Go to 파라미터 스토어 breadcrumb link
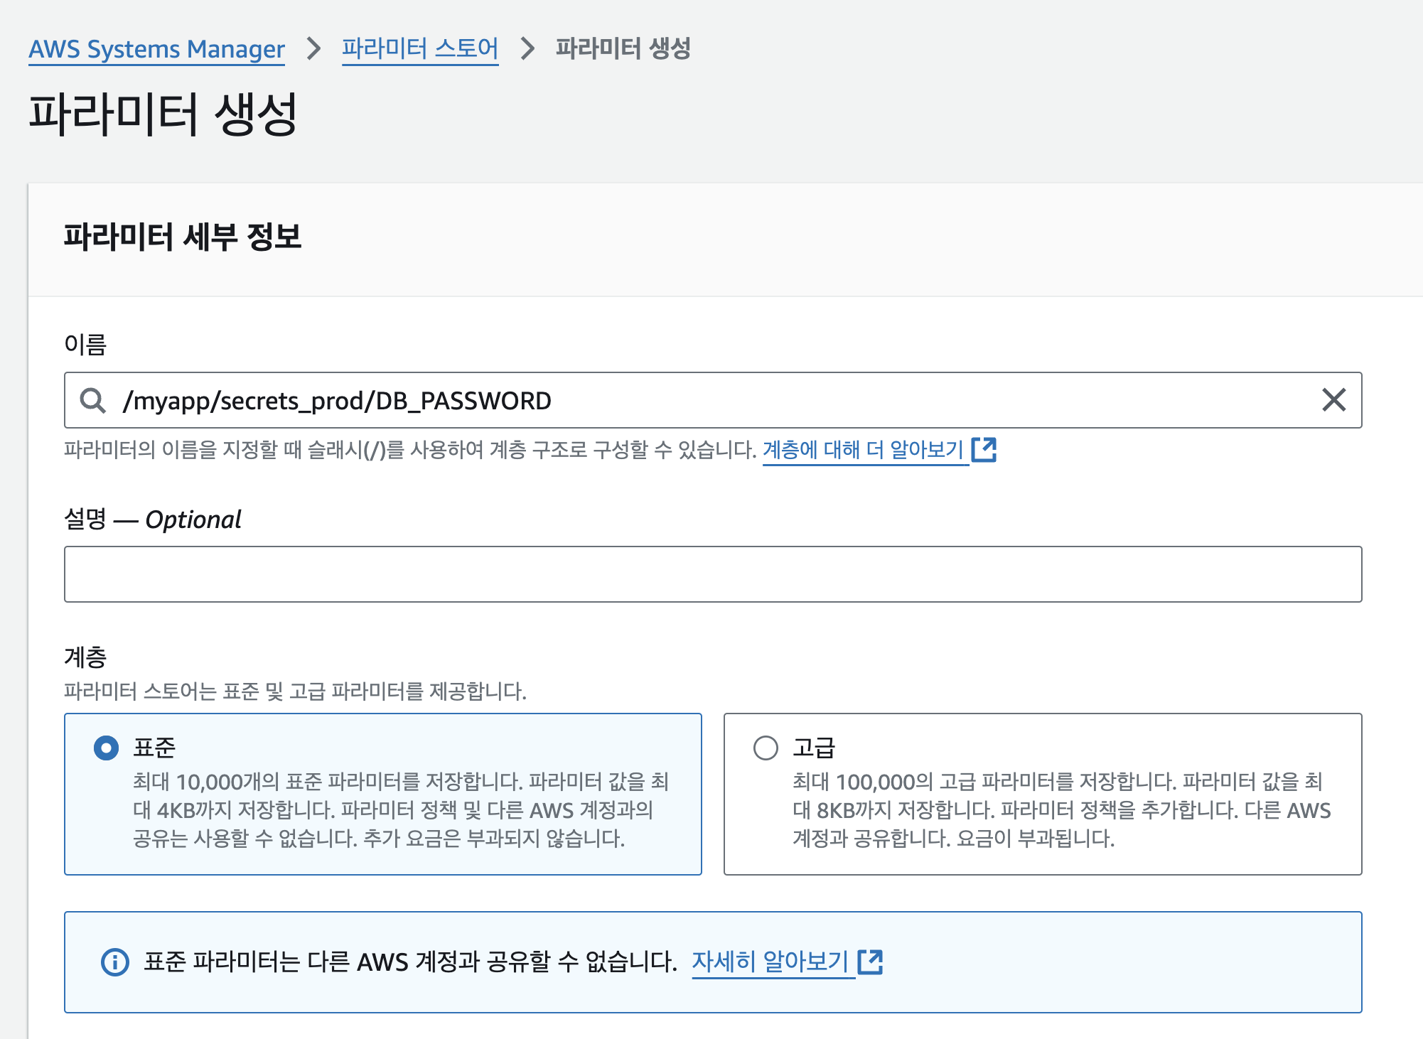The image size is (1423, 1039). [419, 48]
